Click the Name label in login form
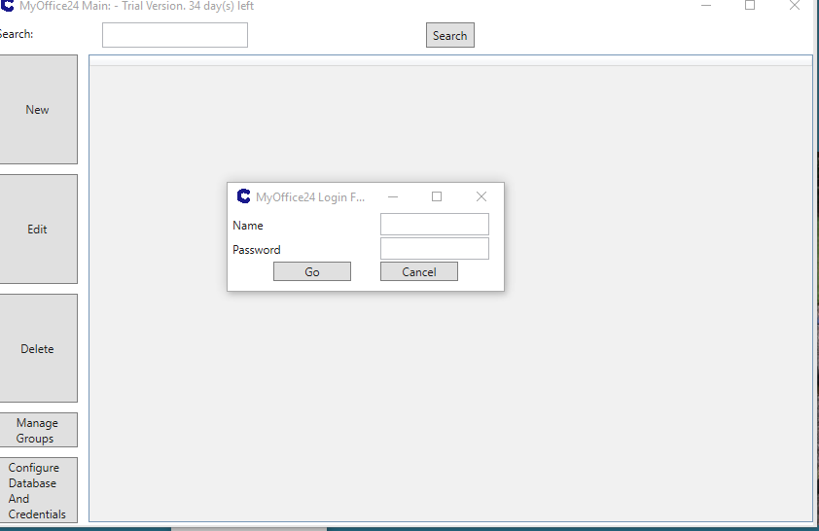Viewport: 819px width, 531px height. tap(248, 225)
